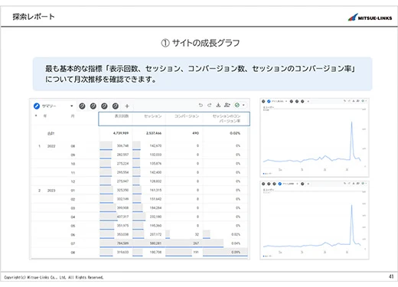The image size is (398, 287).
Task: Open the upper line chart thumbnail
Action: 315,138
